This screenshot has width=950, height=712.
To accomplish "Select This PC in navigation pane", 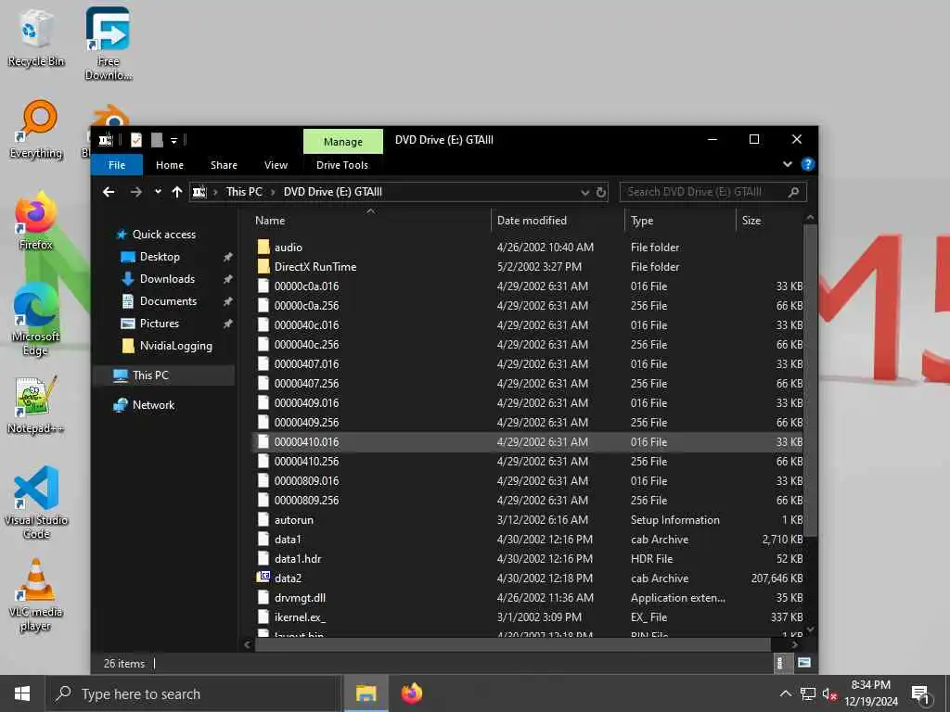I will click(150, 375).
